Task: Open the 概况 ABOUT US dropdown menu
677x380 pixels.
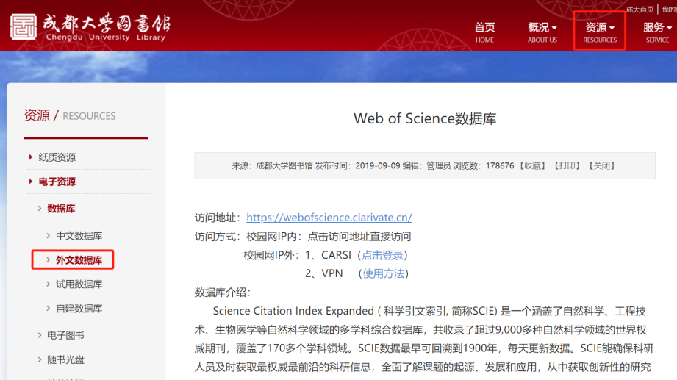Action: 542,32
